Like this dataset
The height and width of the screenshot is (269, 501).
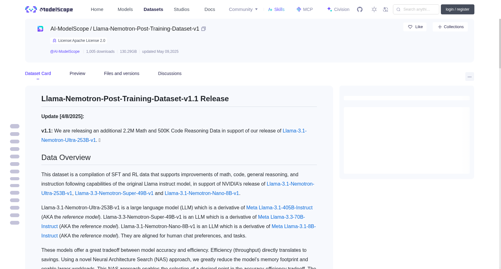point(415,27)
